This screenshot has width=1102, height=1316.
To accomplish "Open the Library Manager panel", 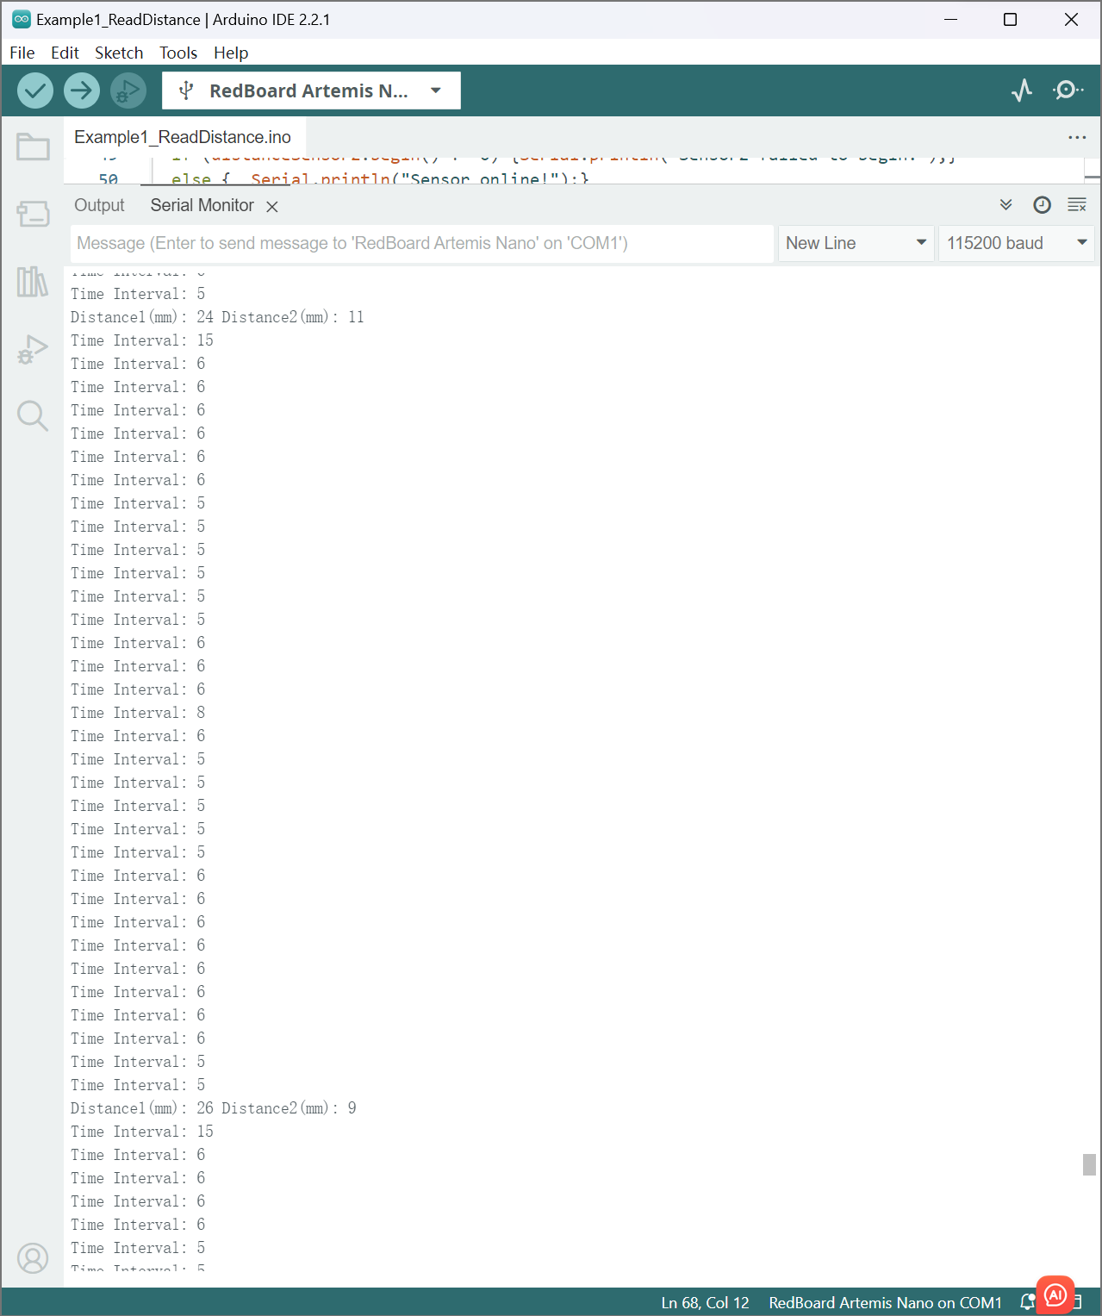I will click(x=32, y=283).
